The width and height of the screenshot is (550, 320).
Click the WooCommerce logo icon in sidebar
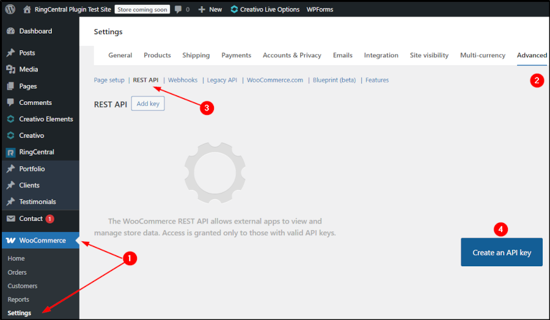click(x=10, y=241)
